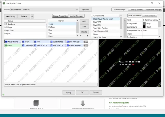This screenshot has width=165, height=117.
Task: Click the Black background color swatch
Action: pos(144,27)
